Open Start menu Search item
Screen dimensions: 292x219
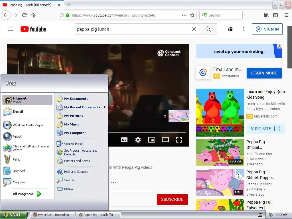click(x=81, y=180)
